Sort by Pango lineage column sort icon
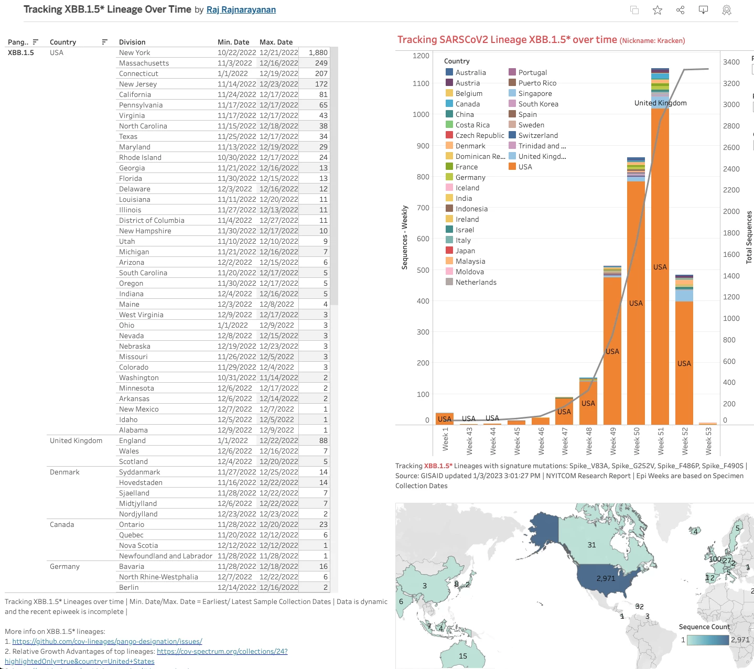Viewport: 754px width, 669px height. point(36,42)
